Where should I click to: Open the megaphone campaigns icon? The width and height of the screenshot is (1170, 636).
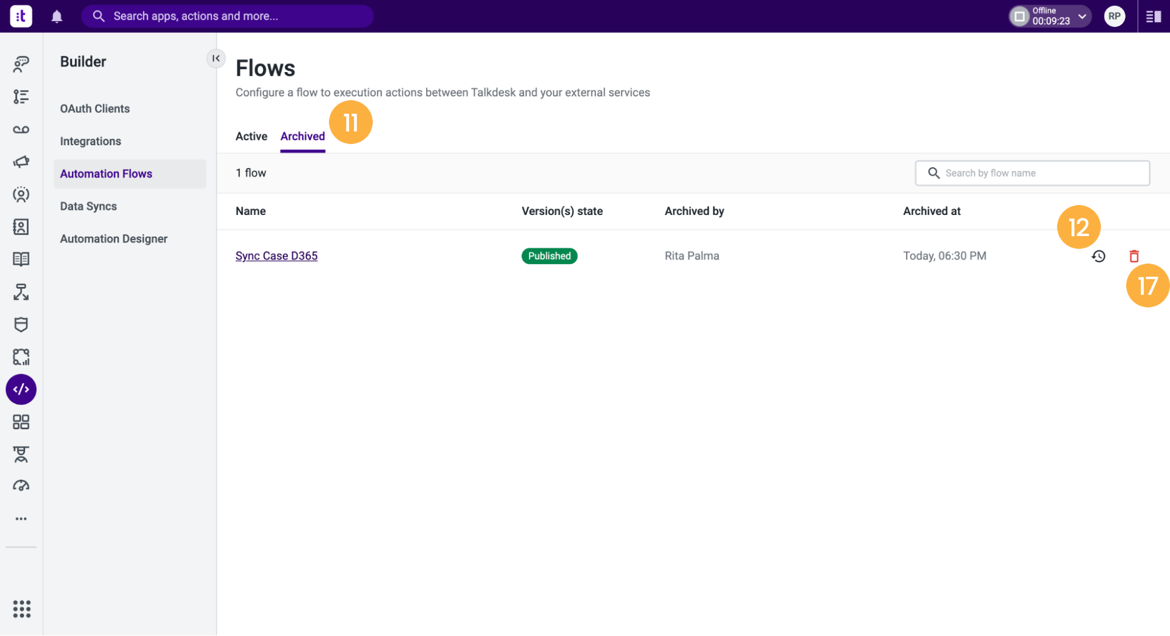(21, 162)
